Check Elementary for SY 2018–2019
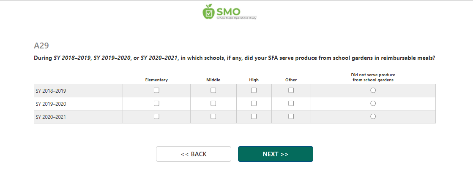Screen dimensions: 473x174 pyautogui.click(x=156, y=90)
